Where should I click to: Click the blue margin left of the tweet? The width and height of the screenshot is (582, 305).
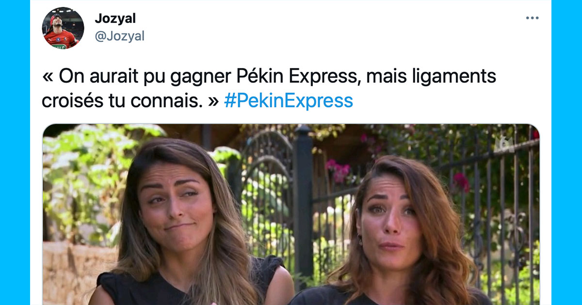pyautogui.click(x=15, y=152)
